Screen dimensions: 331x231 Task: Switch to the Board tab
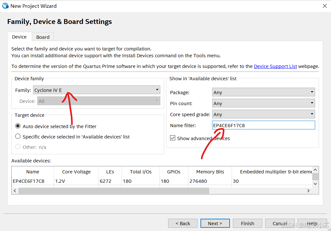pyautogui.click(x=43, y=37)
